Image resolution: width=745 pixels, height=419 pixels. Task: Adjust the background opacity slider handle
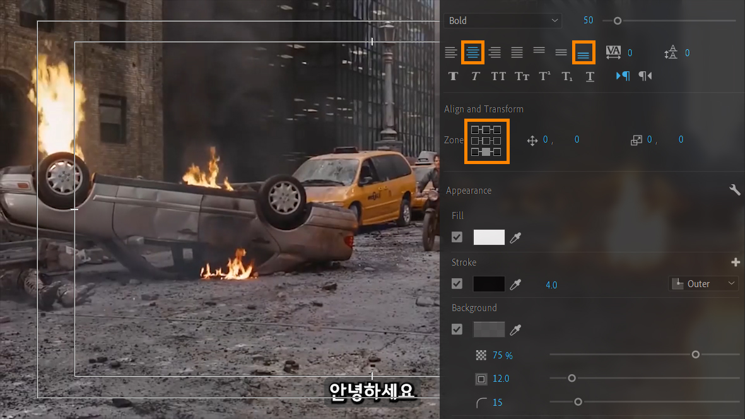[x=696, y=355]
